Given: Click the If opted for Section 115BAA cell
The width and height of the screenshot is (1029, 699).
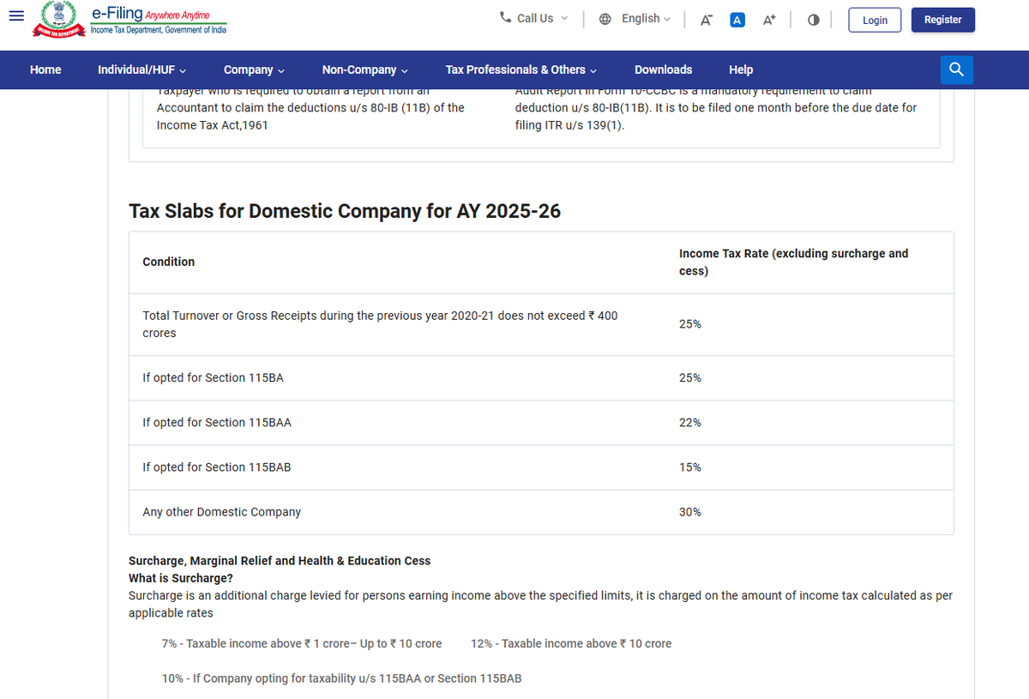Looking at the screenshot, I should 218,422.
